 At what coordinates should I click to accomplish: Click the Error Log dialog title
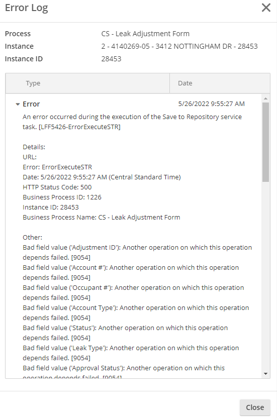pyautogui.click(x=27, y=8)
